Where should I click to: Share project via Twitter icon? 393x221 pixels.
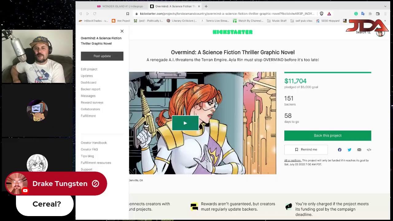(349, 150)
